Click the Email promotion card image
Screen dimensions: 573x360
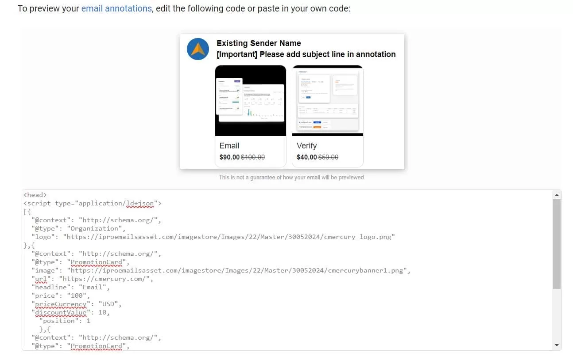250,101
